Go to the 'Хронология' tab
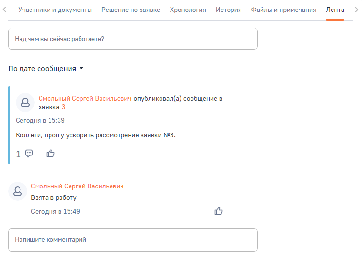 [188, 10]
